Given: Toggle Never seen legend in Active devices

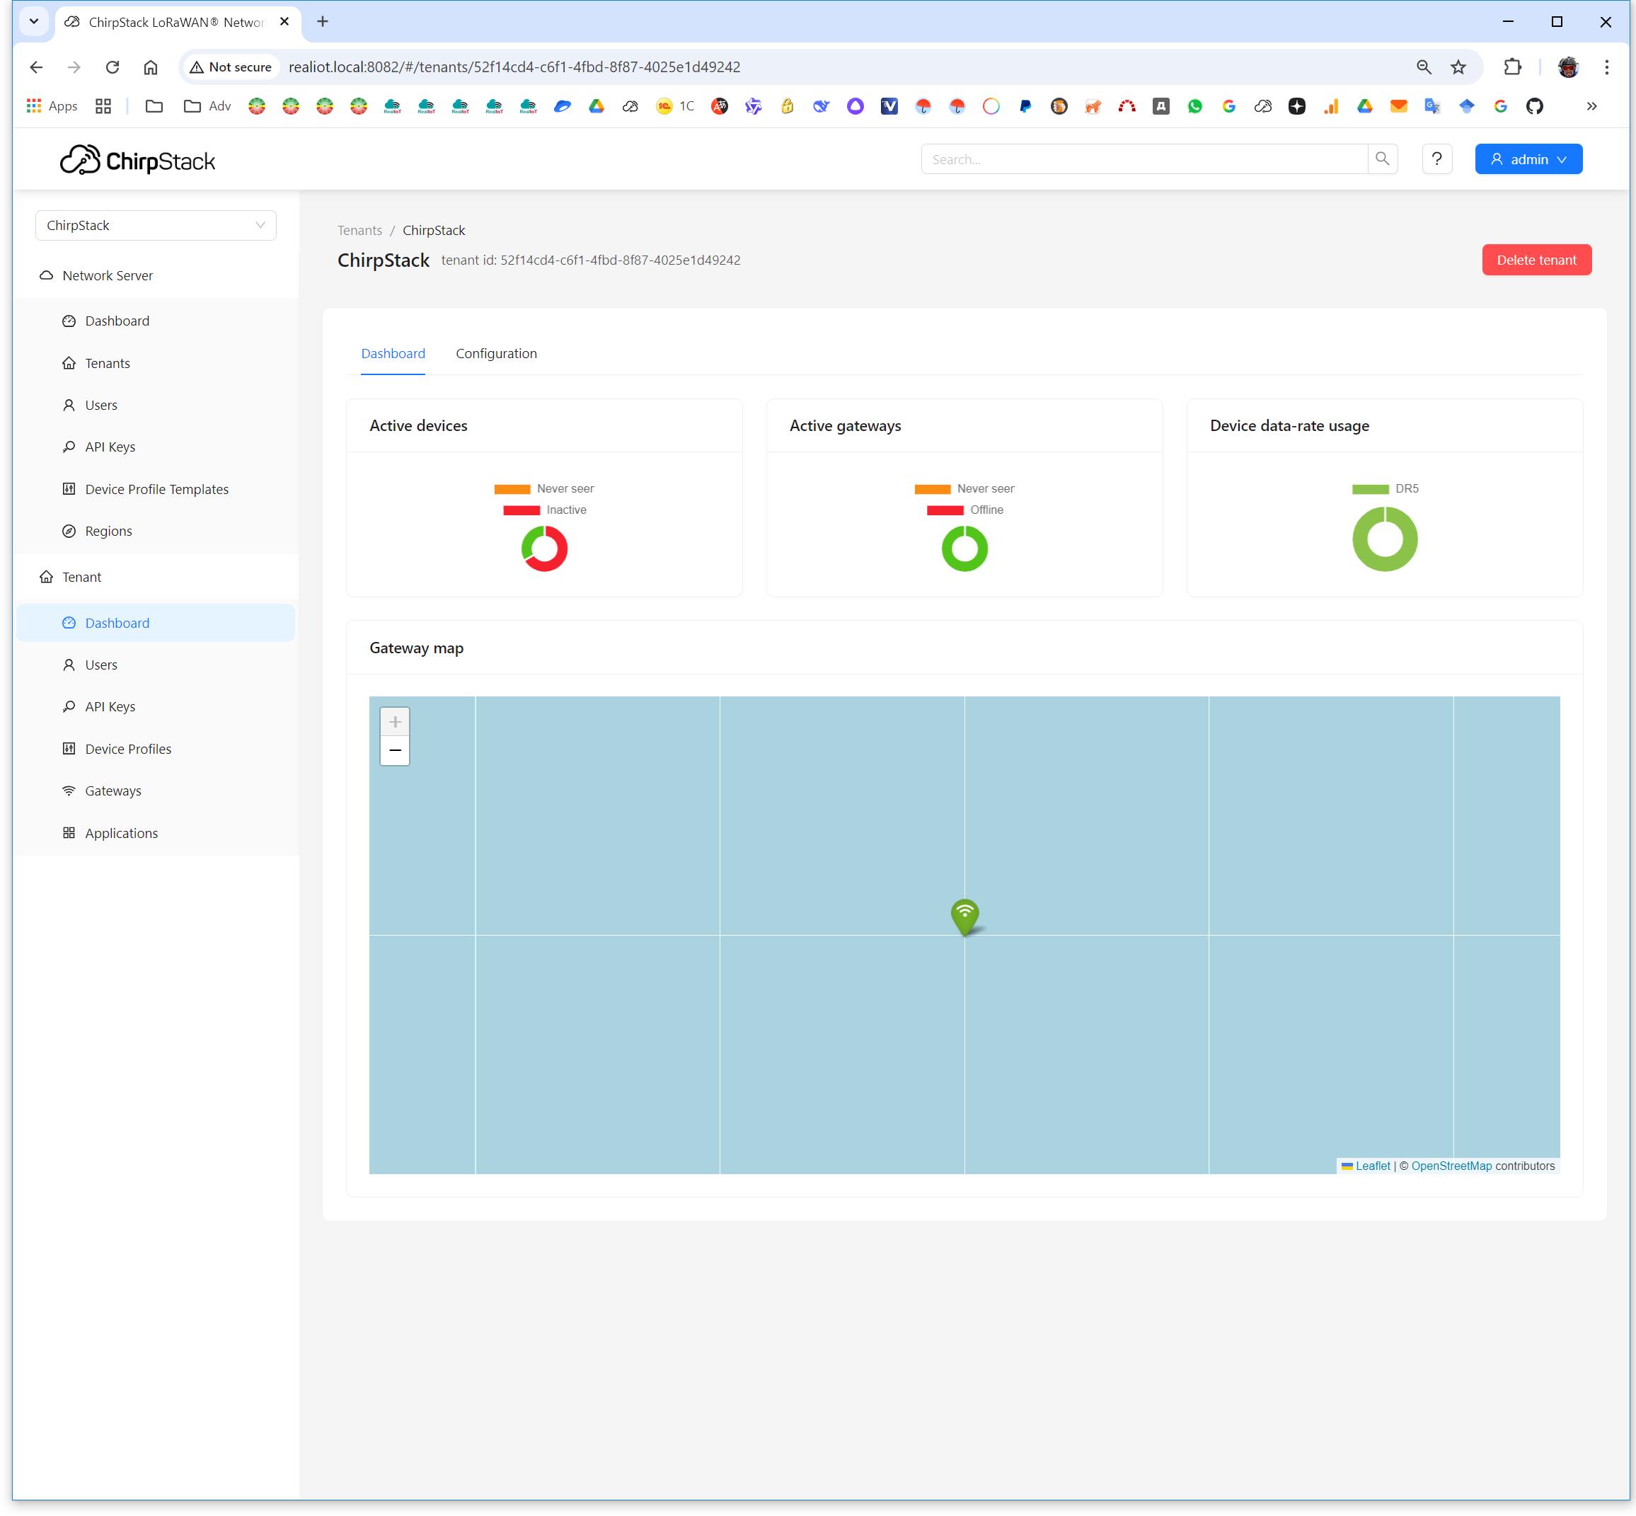Looking at the screenshot, I should coord(545,489).
